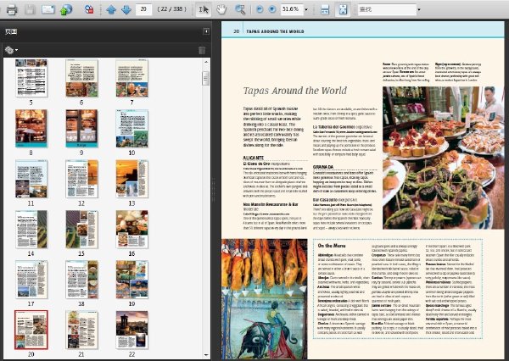The height and width of the screenshot is (361, 509).
Task: Click the fit one full page icon
Action: tap(343, 9)
